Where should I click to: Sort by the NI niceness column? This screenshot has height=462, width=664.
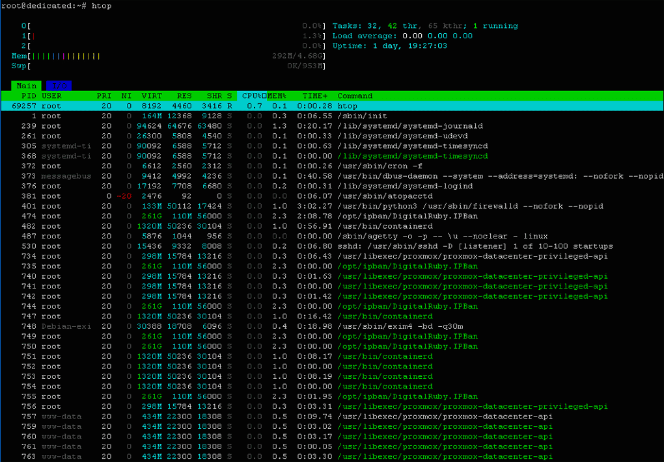[126, 95]
